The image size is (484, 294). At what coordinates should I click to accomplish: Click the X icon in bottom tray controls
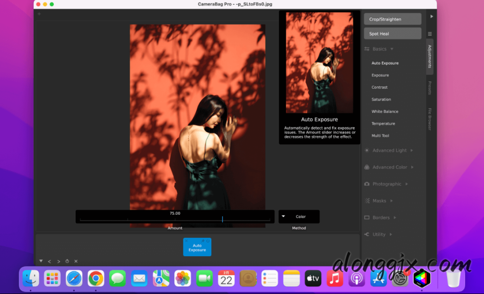pos(76,261)
